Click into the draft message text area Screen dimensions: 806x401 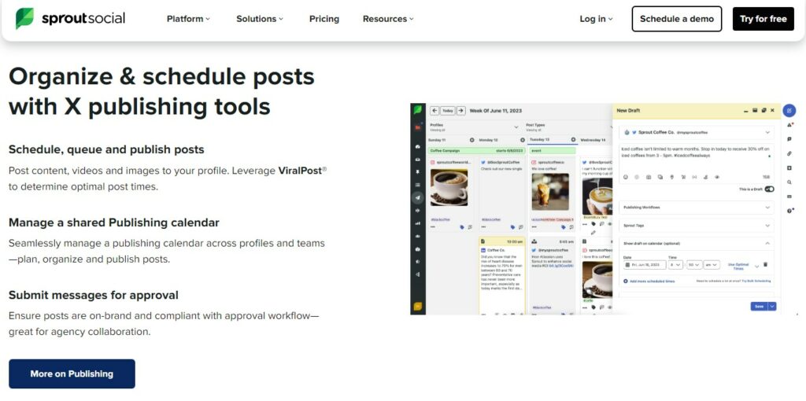697,157
